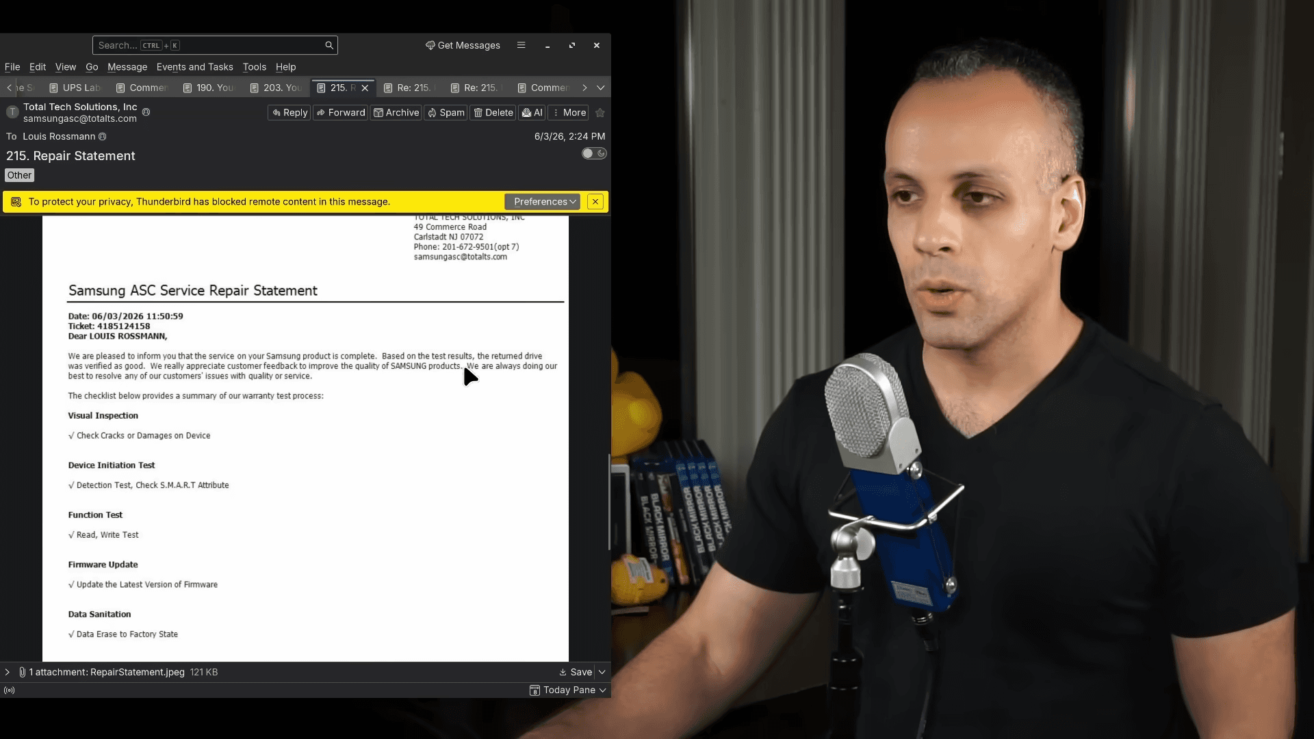Screen dimensions: 1314x739
Task: Open the Message menu
Action: 127,67
